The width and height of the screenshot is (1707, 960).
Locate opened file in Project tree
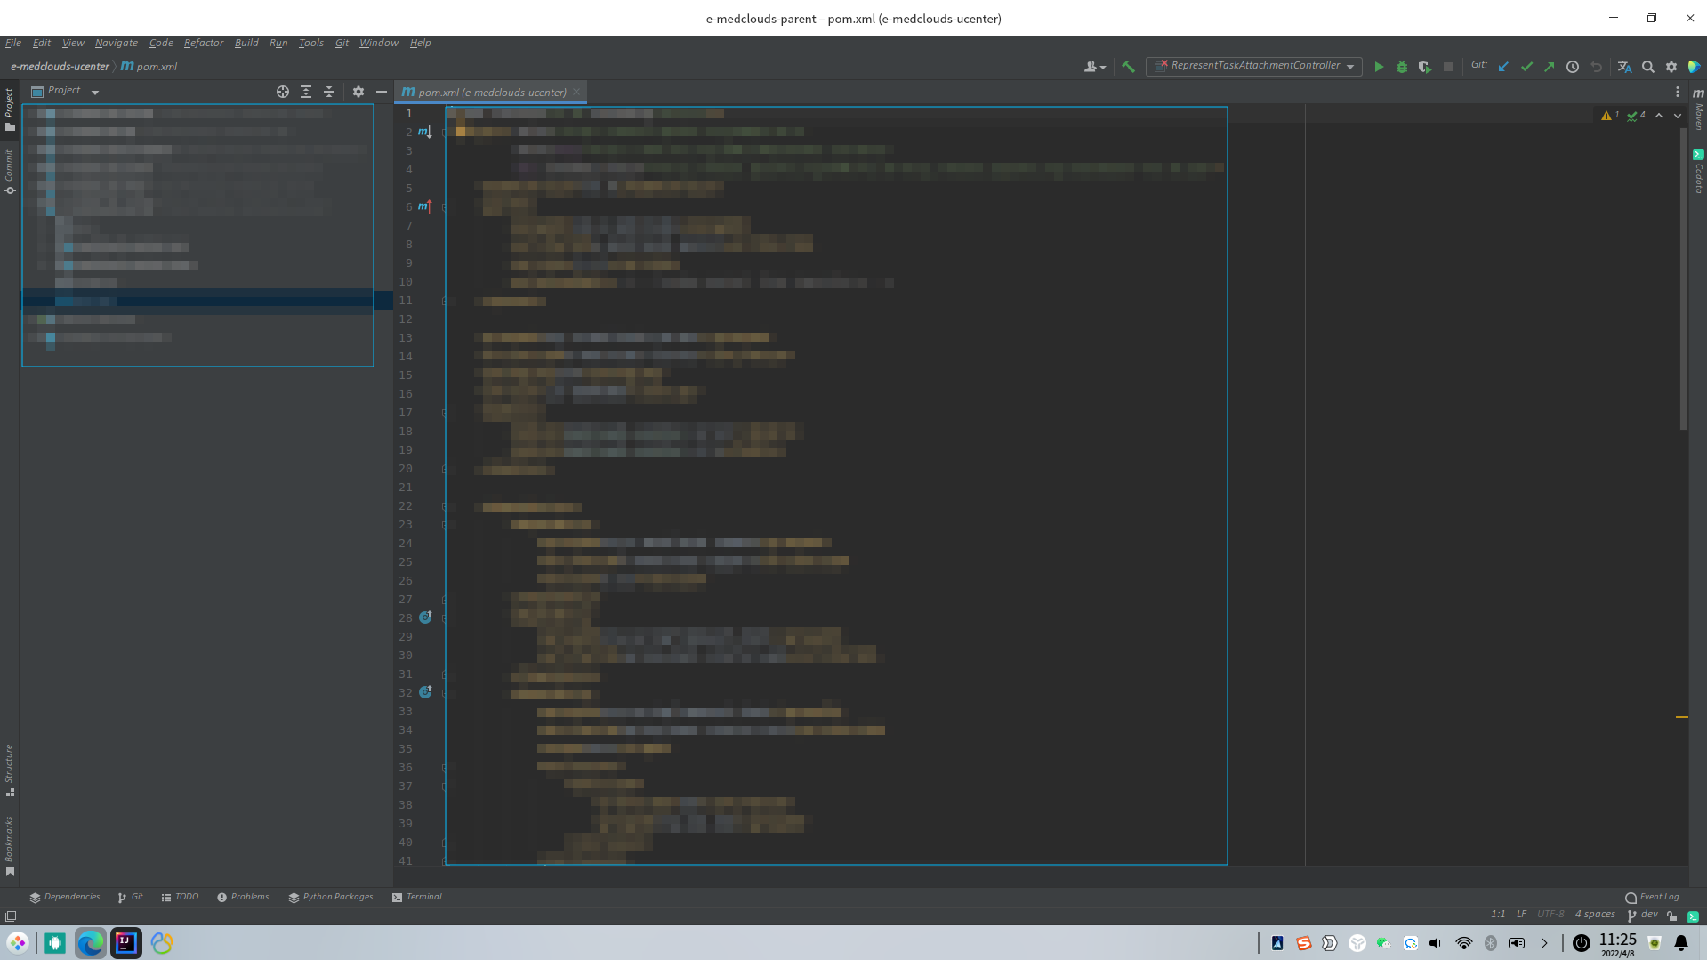(x=283, y=92)
